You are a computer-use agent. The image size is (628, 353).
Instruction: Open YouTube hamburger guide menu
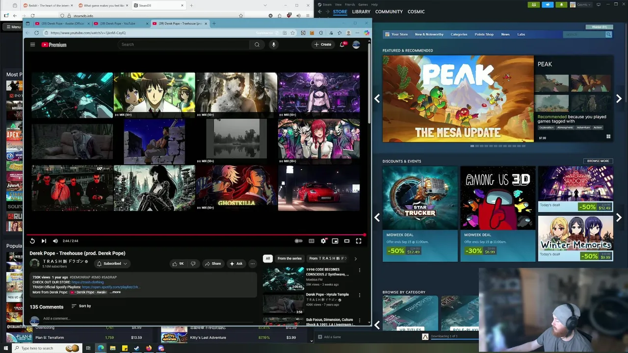[32, 45]
